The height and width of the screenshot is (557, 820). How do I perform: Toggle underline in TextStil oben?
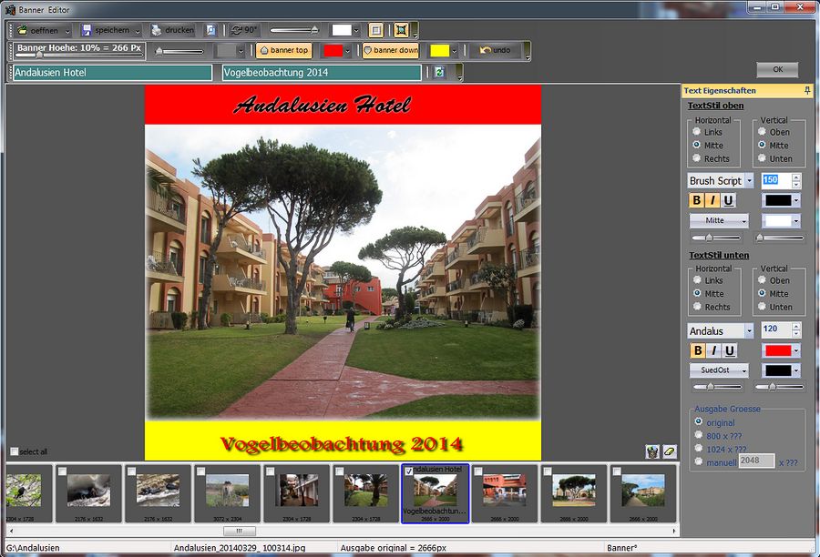point(730,200)
